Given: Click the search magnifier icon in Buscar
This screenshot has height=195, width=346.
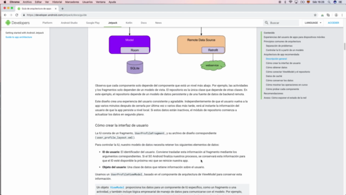Looking at the screenshot, I should pos(267,23).
